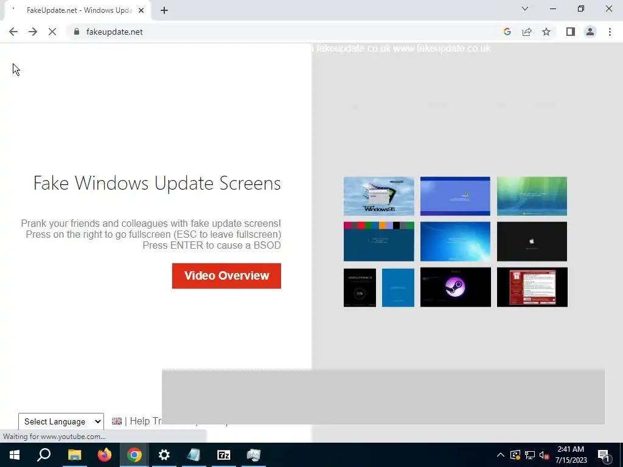Image resolution: width=623 pixels, height=467 pixels.
Task: Go forward to the next page
Action: coord(33,32)
